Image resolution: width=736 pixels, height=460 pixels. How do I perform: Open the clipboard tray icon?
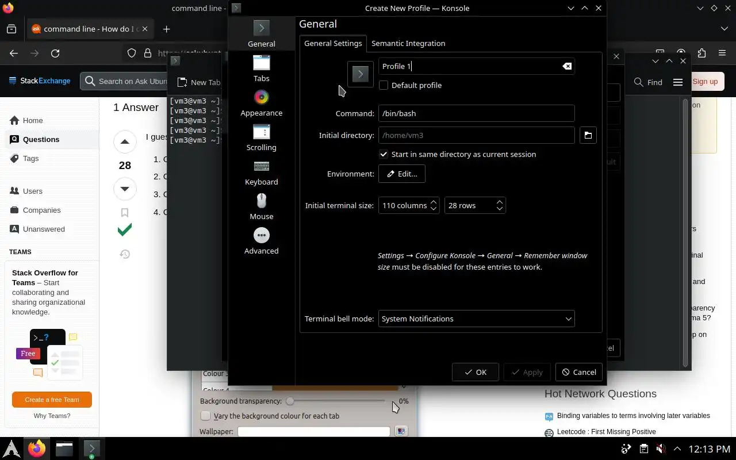[x=644, y=448]
